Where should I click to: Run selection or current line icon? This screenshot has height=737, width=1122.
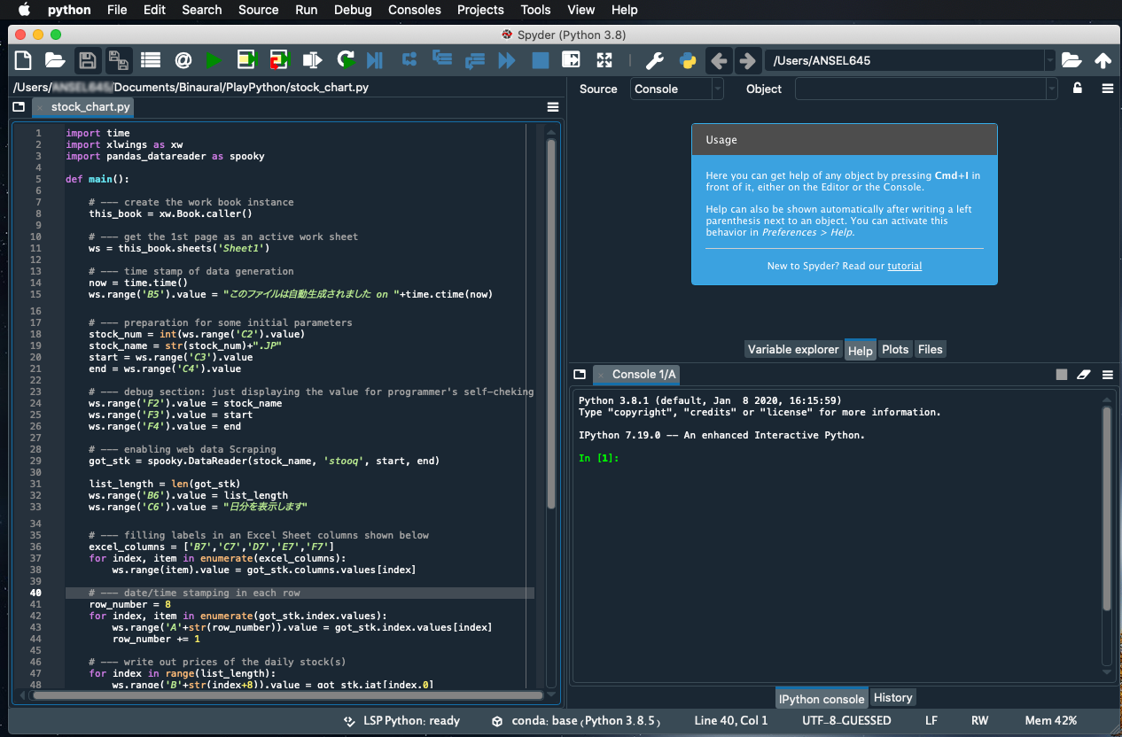click(x=312, y=60)
